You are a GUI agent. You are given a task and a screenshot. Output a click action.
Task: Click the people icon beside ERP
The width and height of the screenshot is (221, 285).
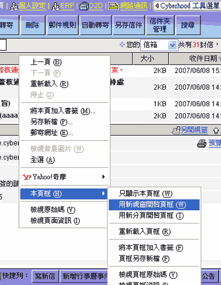56,6
